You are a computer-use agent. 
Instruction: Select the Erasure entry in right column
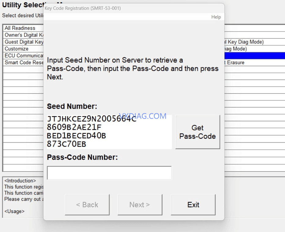click(255, 62)
